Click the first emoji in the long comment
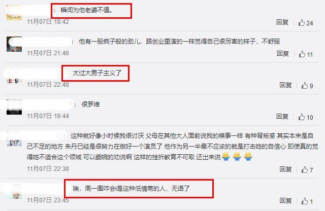325x211 pixels. pyautogui.click(x=226, y=157)
